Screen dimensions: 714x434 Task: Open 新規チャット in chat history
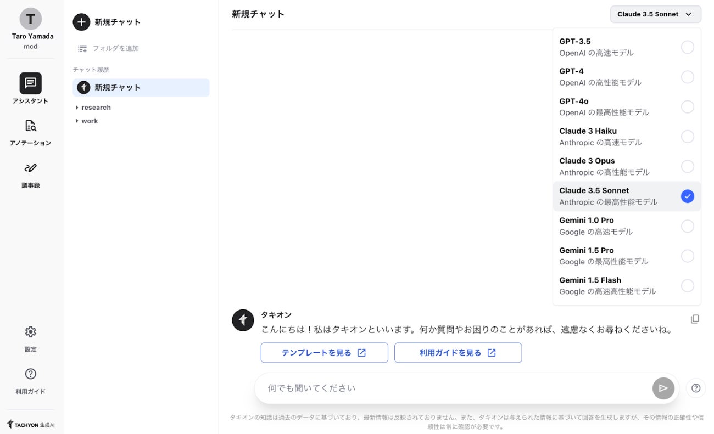point(141,87)
